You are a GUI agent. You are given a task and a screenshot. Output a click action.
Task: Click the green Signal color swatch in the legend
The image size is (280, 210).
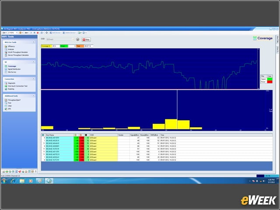tap(269, 79)
